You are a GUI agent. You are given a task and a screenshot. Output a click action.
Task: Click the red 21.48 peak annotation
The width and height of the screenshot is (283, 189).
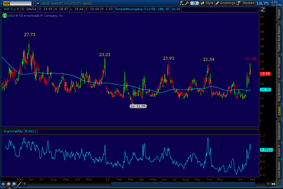[251, 59]
